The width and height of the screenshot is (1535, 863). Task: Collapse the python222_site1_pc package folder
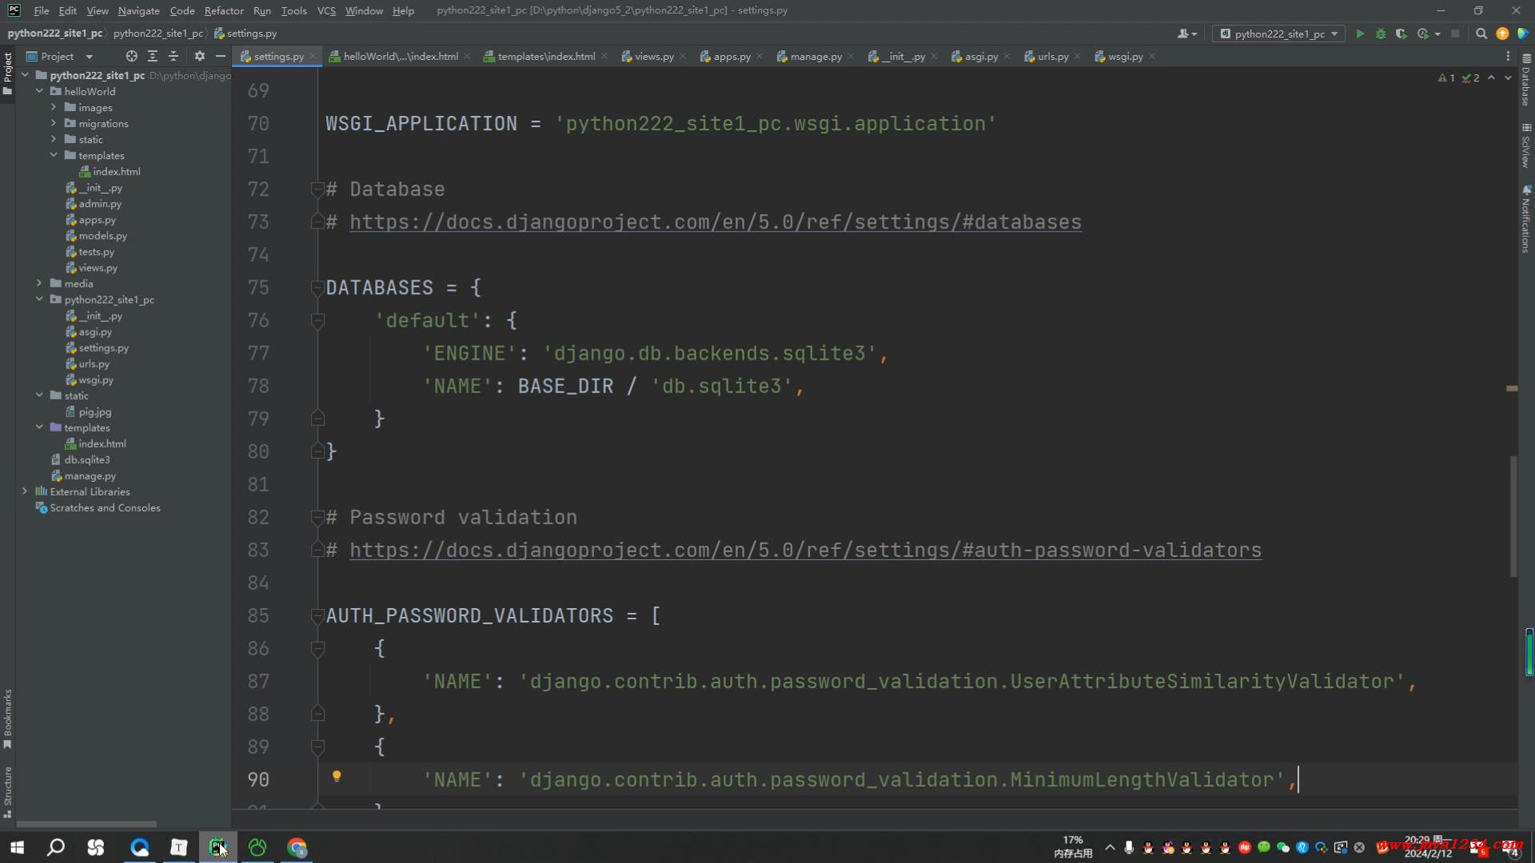[39, 299]
